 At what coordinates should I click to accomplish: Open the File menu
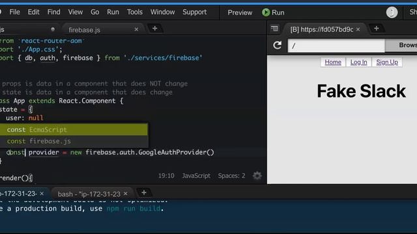coord(14,12)
